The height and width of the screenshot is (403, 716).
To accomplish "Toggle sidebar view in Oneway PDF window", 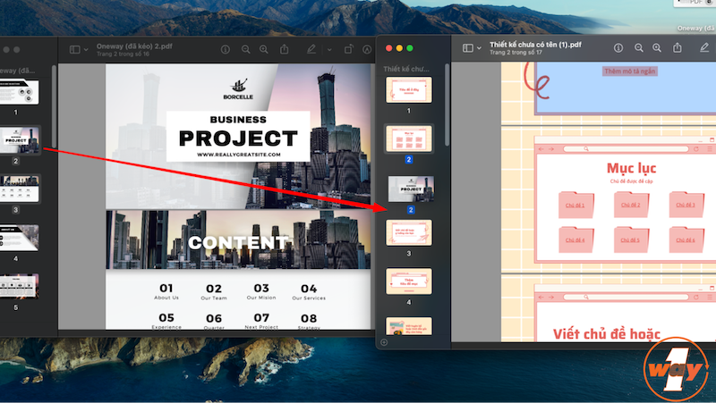I will pos(75,49).
